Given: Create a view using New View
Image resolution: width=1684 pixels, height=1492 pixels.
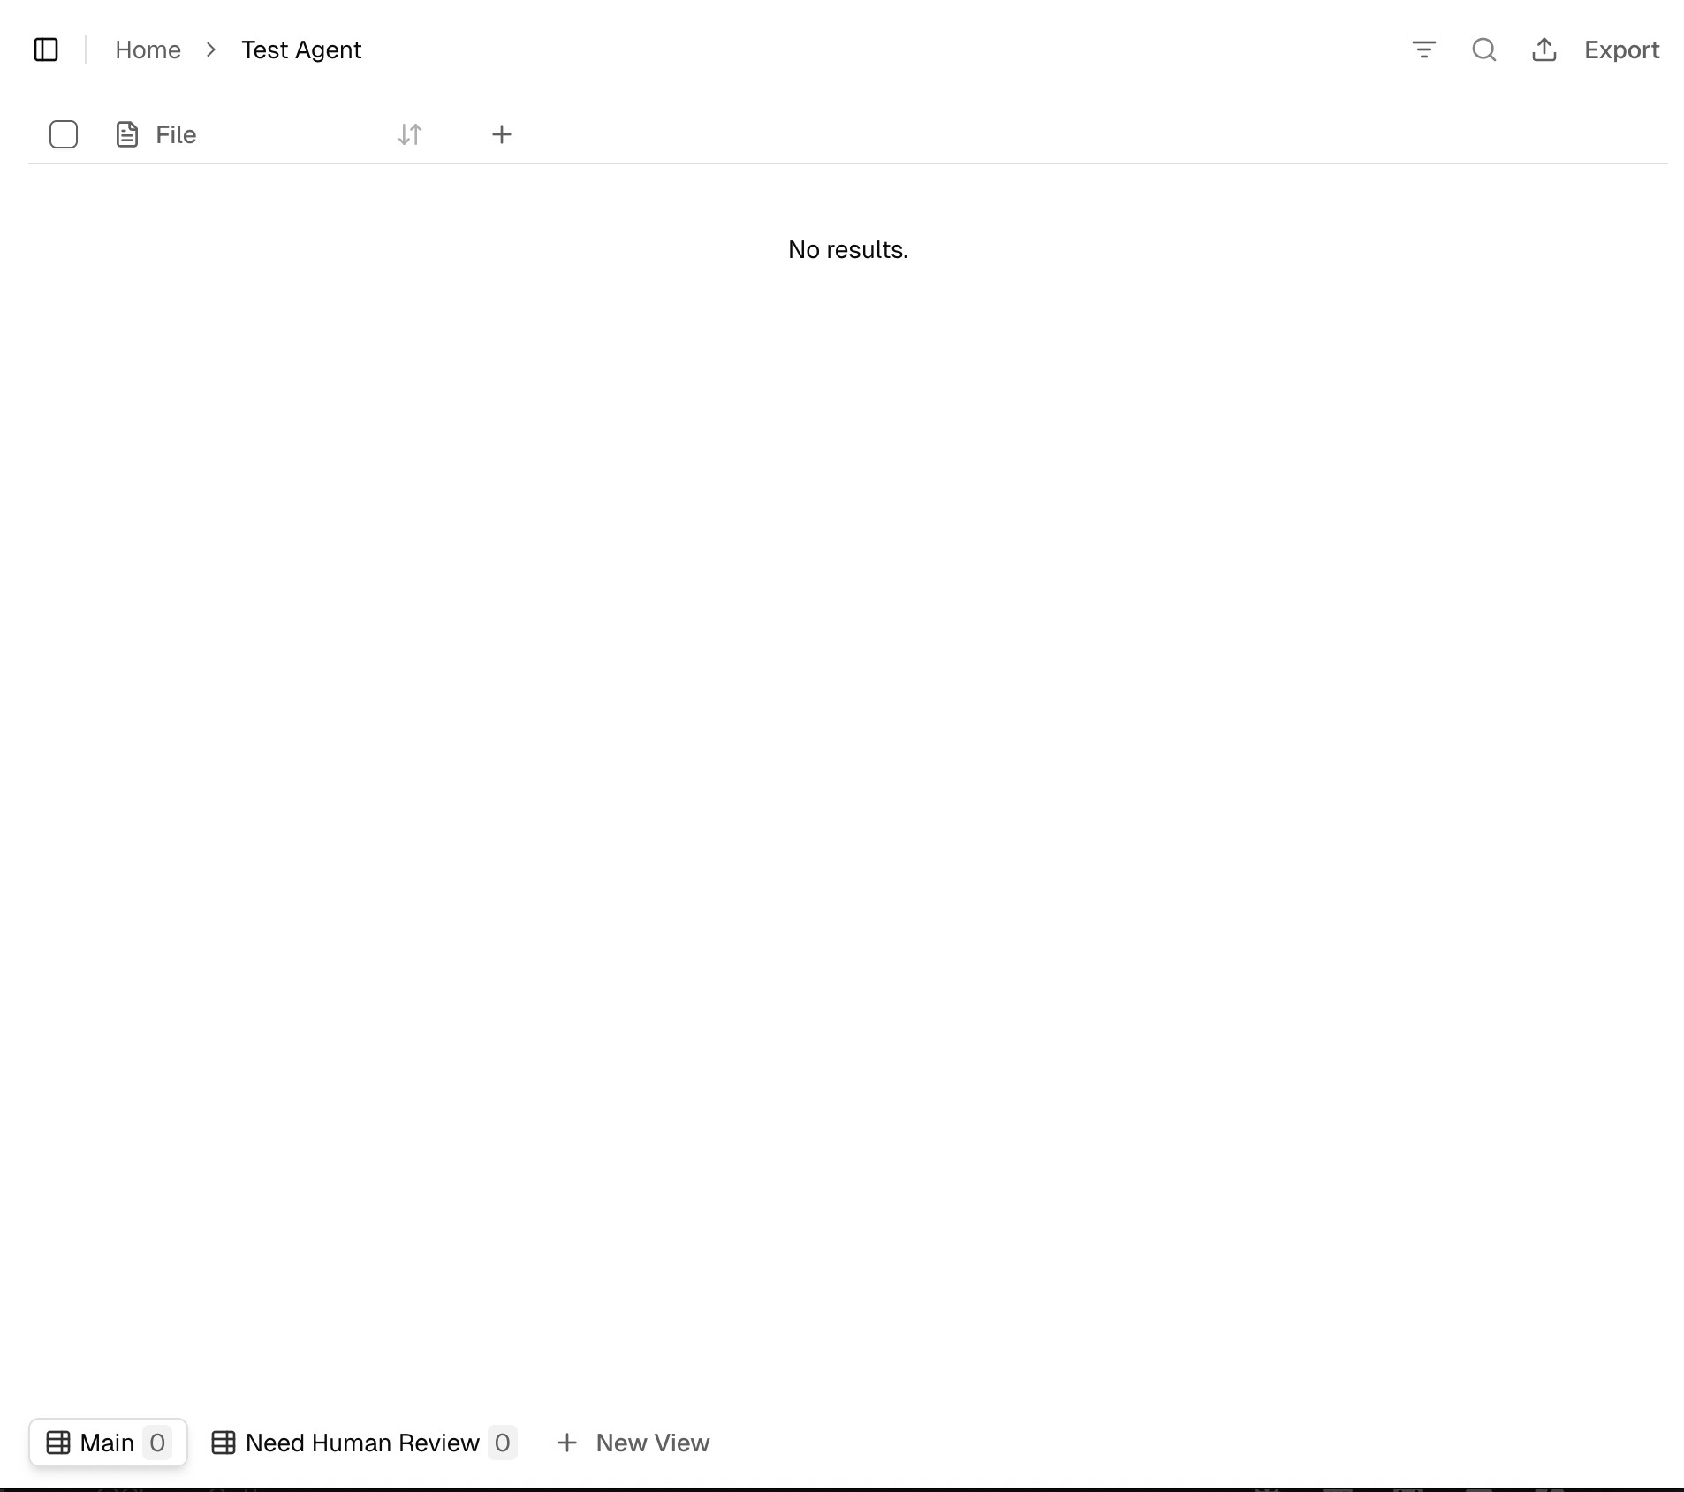Looking at the screenshot, I should 652,1443.
